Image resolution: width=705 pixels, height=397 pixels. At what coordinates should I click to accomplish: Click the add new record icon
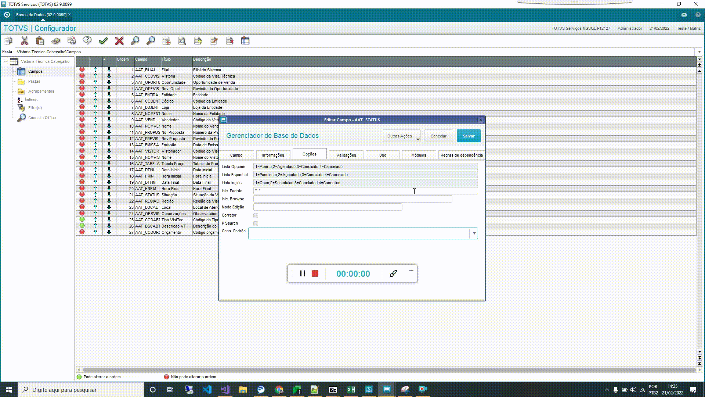tap(198, 40)
